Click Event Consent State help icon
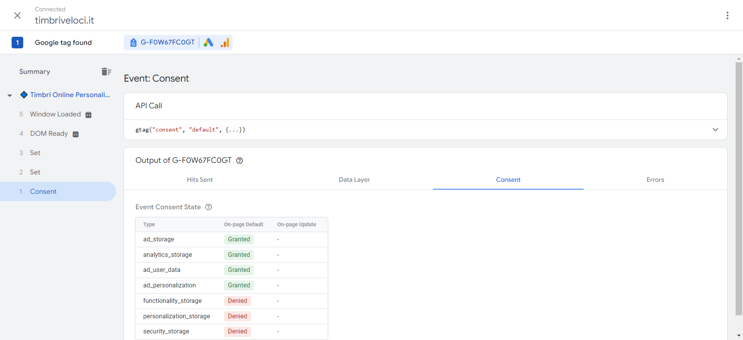The height and width of the screenshot is (340, 743). click(209, 207)
